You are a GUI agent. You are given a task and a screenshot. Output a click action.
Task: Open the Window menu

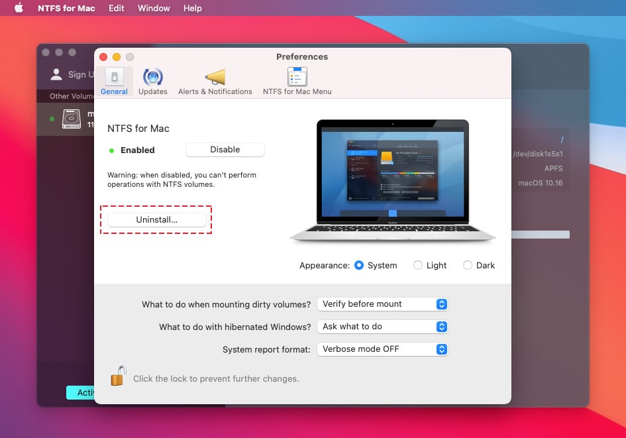(x=153, y=8)
